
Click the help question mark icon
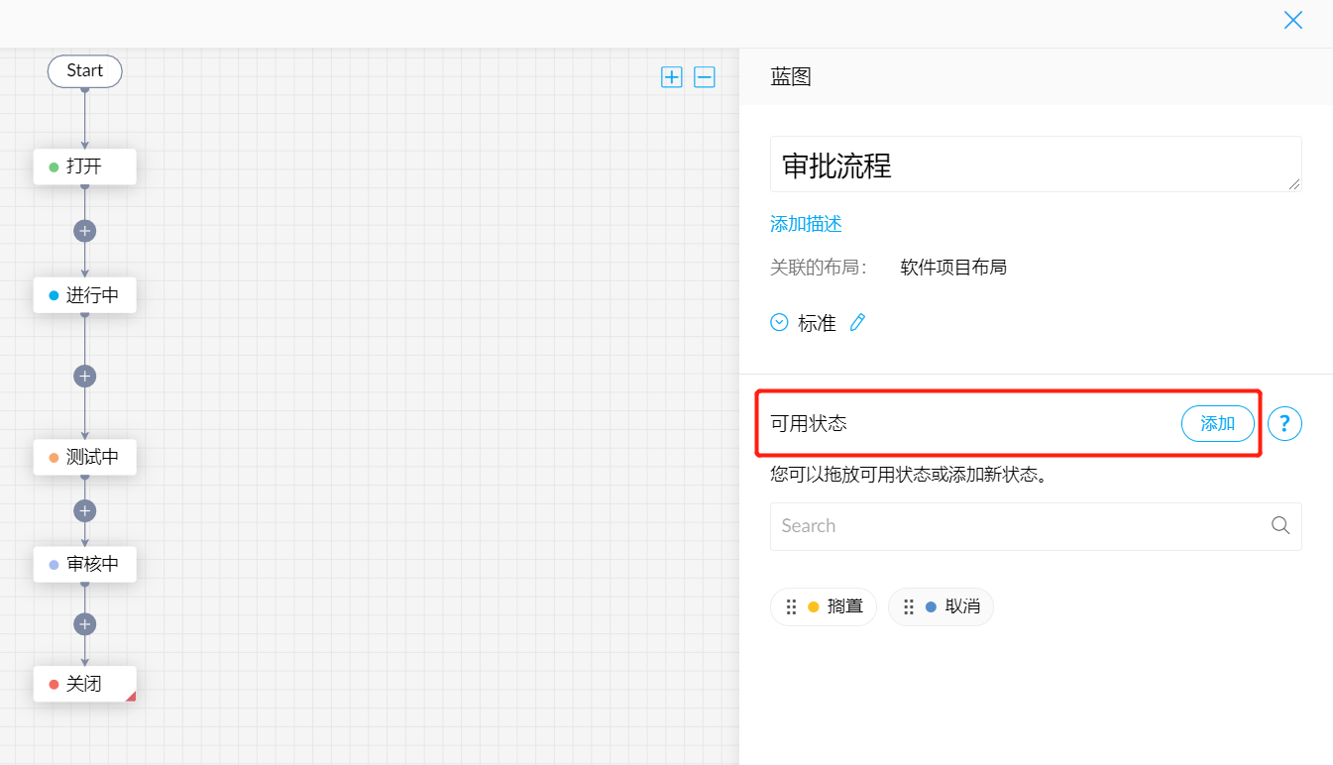pos(1284,424)
